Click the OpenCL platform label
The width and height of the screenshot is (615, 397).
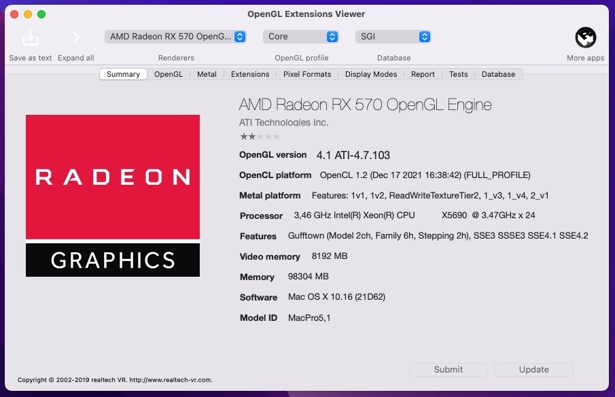point(275,175)
